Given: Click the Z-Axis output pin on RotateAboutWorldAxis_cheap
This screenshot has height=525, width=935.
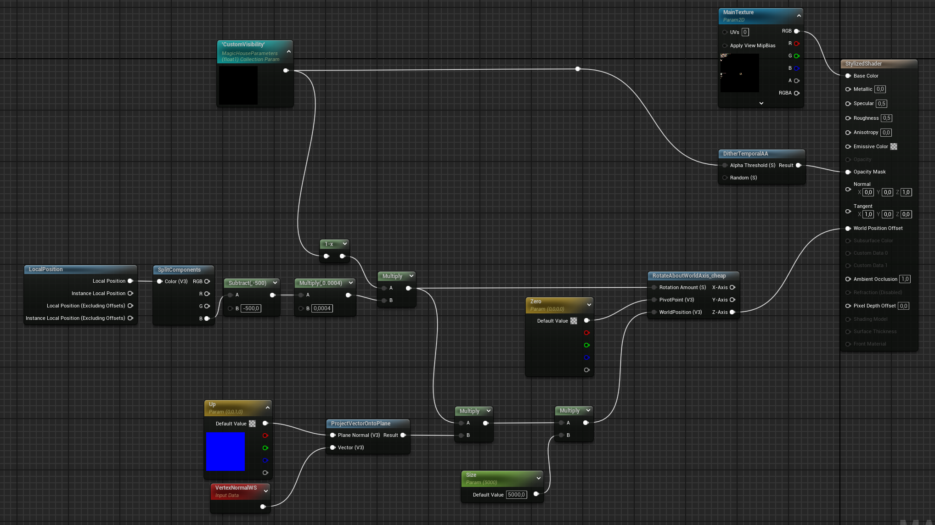Looking at the screenshot, I should (x=732, y=312).
